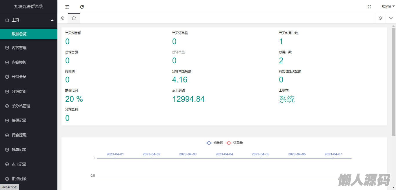This screenshot has width=396, height=190.
Task: Open 子分站管理 menu item
Action: [x=21, y=106]
